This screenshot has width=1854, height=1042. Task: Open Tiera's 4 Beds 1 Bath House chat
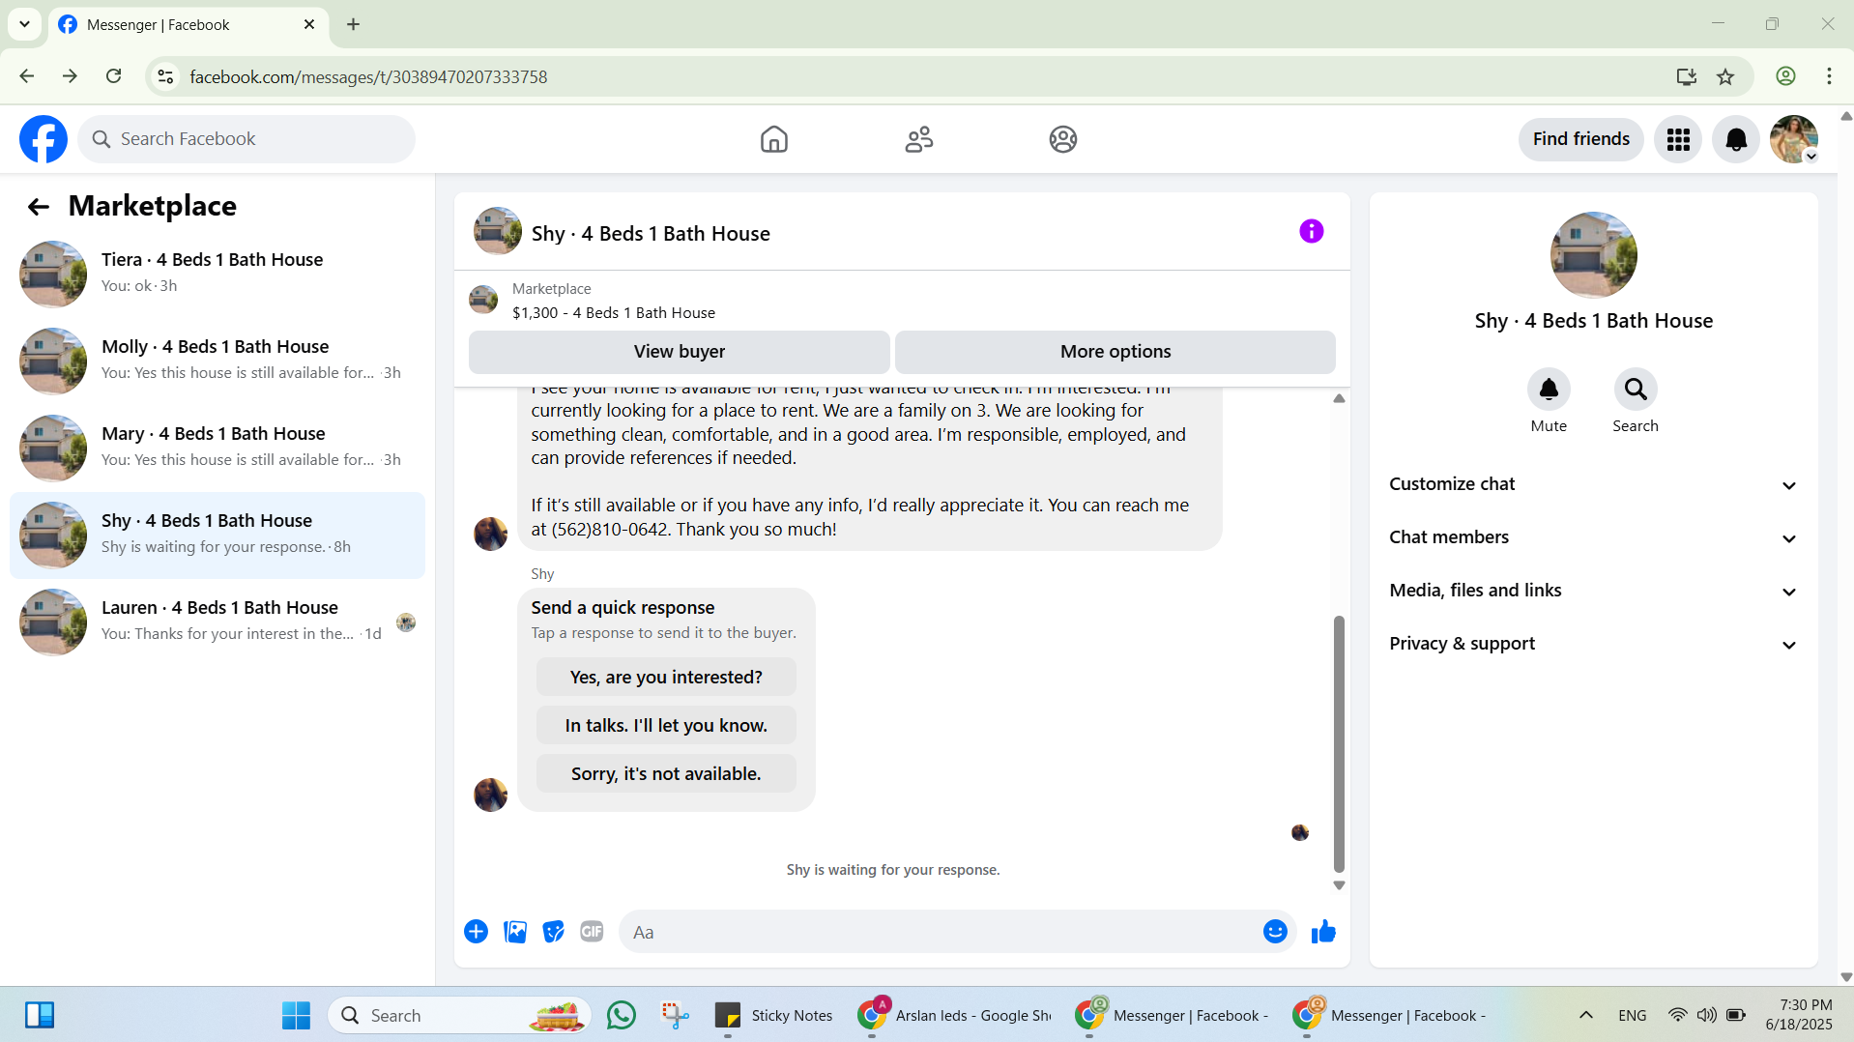pos(217,275)
